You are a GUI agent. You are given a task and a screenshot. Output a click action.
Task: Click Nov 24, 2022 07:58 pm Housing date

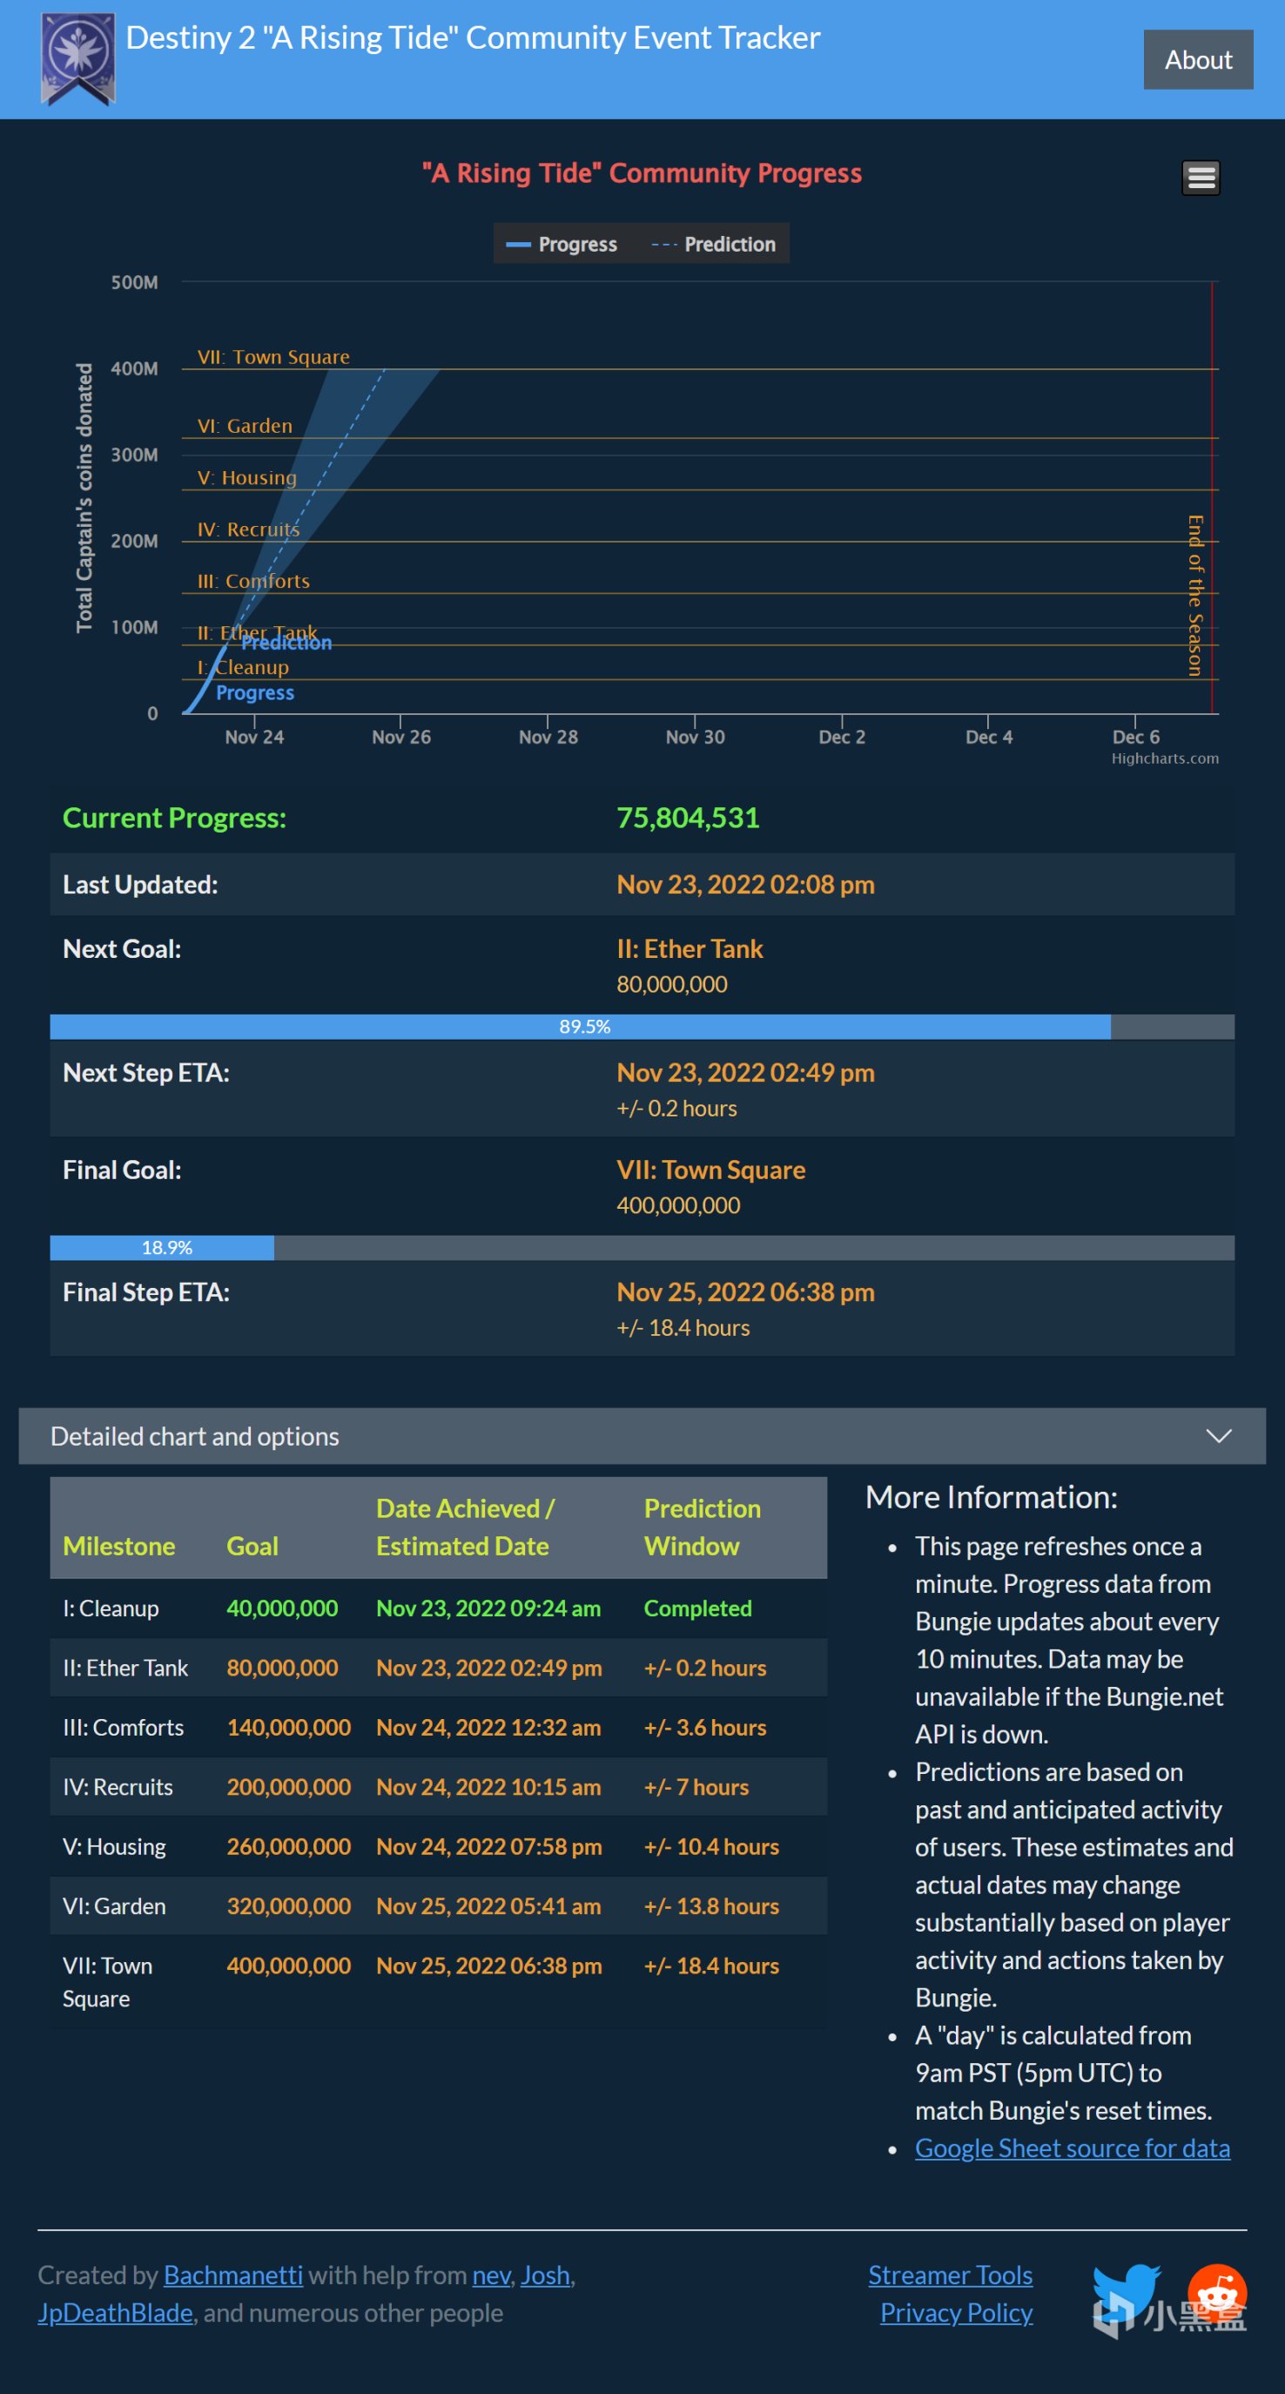click(x=488, y=1845)
